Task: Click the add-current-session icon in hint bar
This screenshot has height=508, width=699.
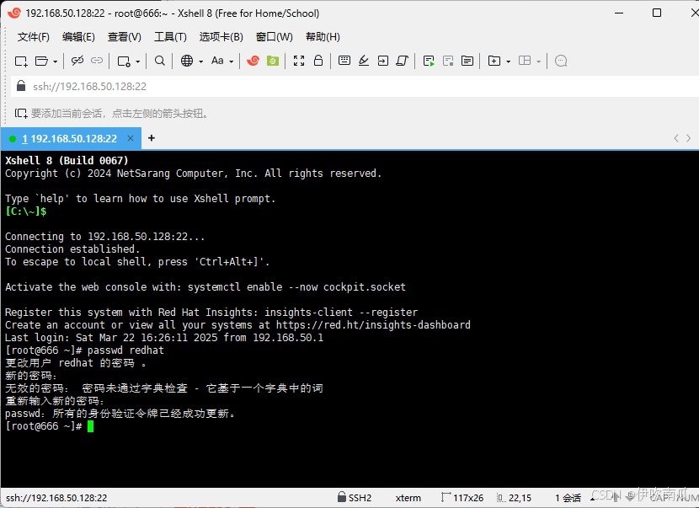Action: (x=20, y=113)
